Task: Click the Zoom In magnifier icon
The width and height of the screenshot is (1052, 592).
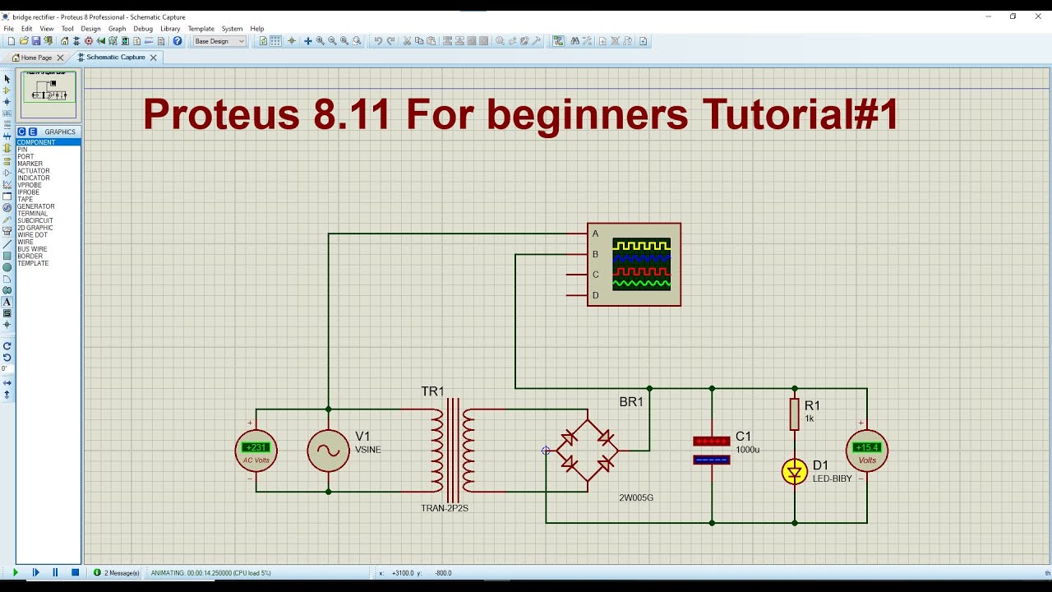Action: (x=320, y=41)
